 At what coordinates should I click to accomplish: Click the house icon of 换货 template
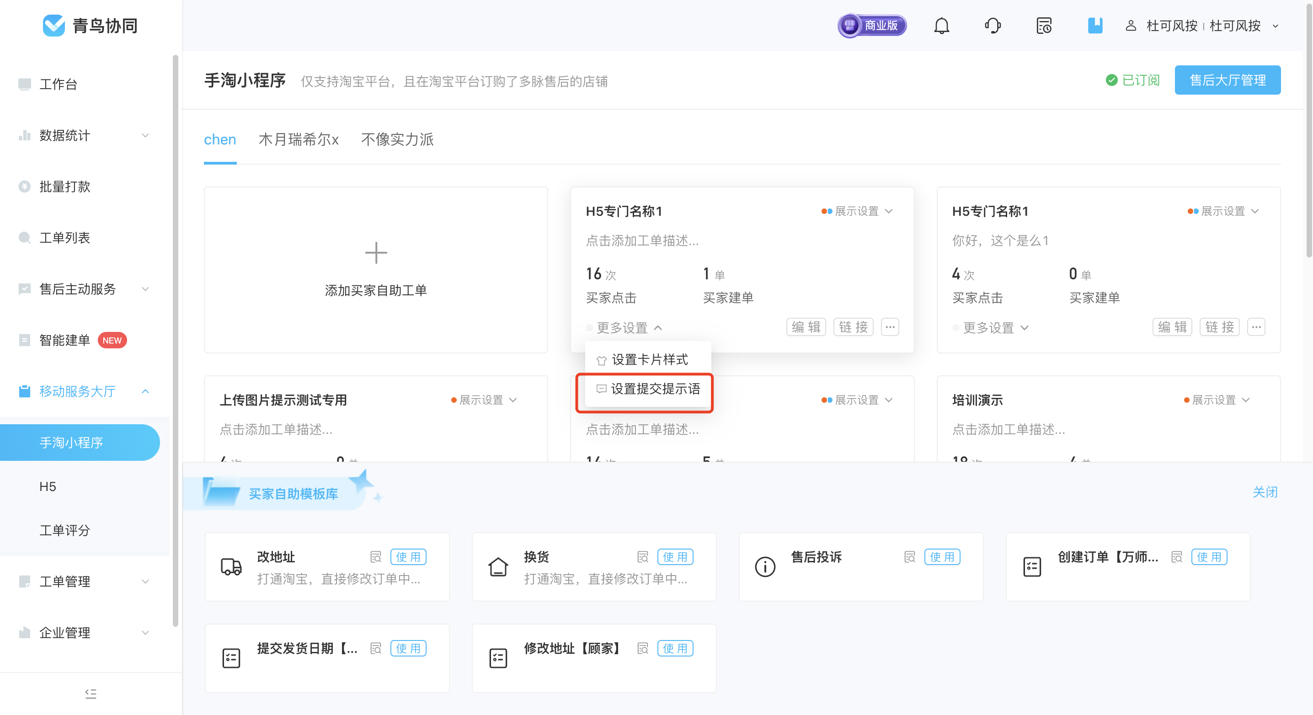click(x=498, y=567)
